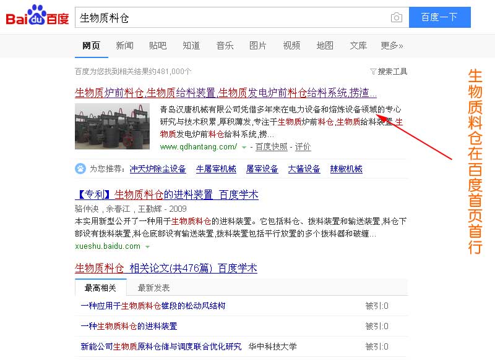Open recommended 屠宰设备 link
495x360 pixels.
pyautogui.click(x=262, y=169)
